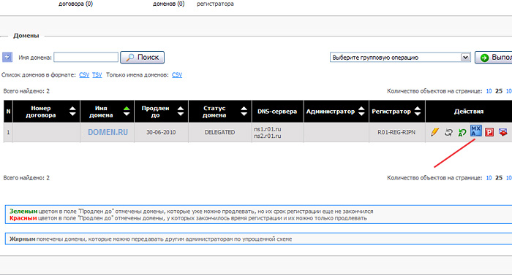Focus the Имя домена input field
512x275 pixels.
tap(86, 58)
